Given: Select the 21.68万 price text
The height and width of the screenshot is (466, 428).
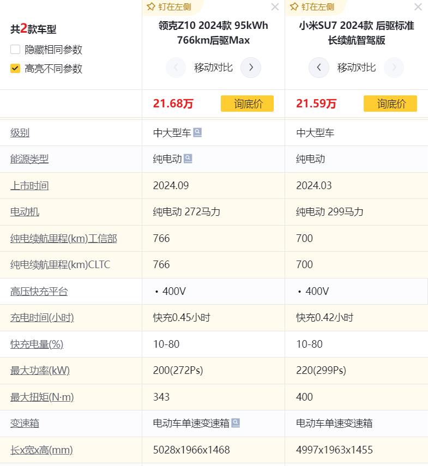Looking at the screenshot, I should pyautogui.click(x=173, y=104).
